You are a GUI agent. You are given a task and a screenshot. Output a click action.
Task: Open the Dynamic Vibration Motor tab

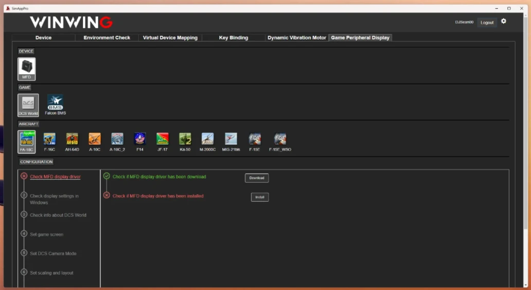click(297, 37)
